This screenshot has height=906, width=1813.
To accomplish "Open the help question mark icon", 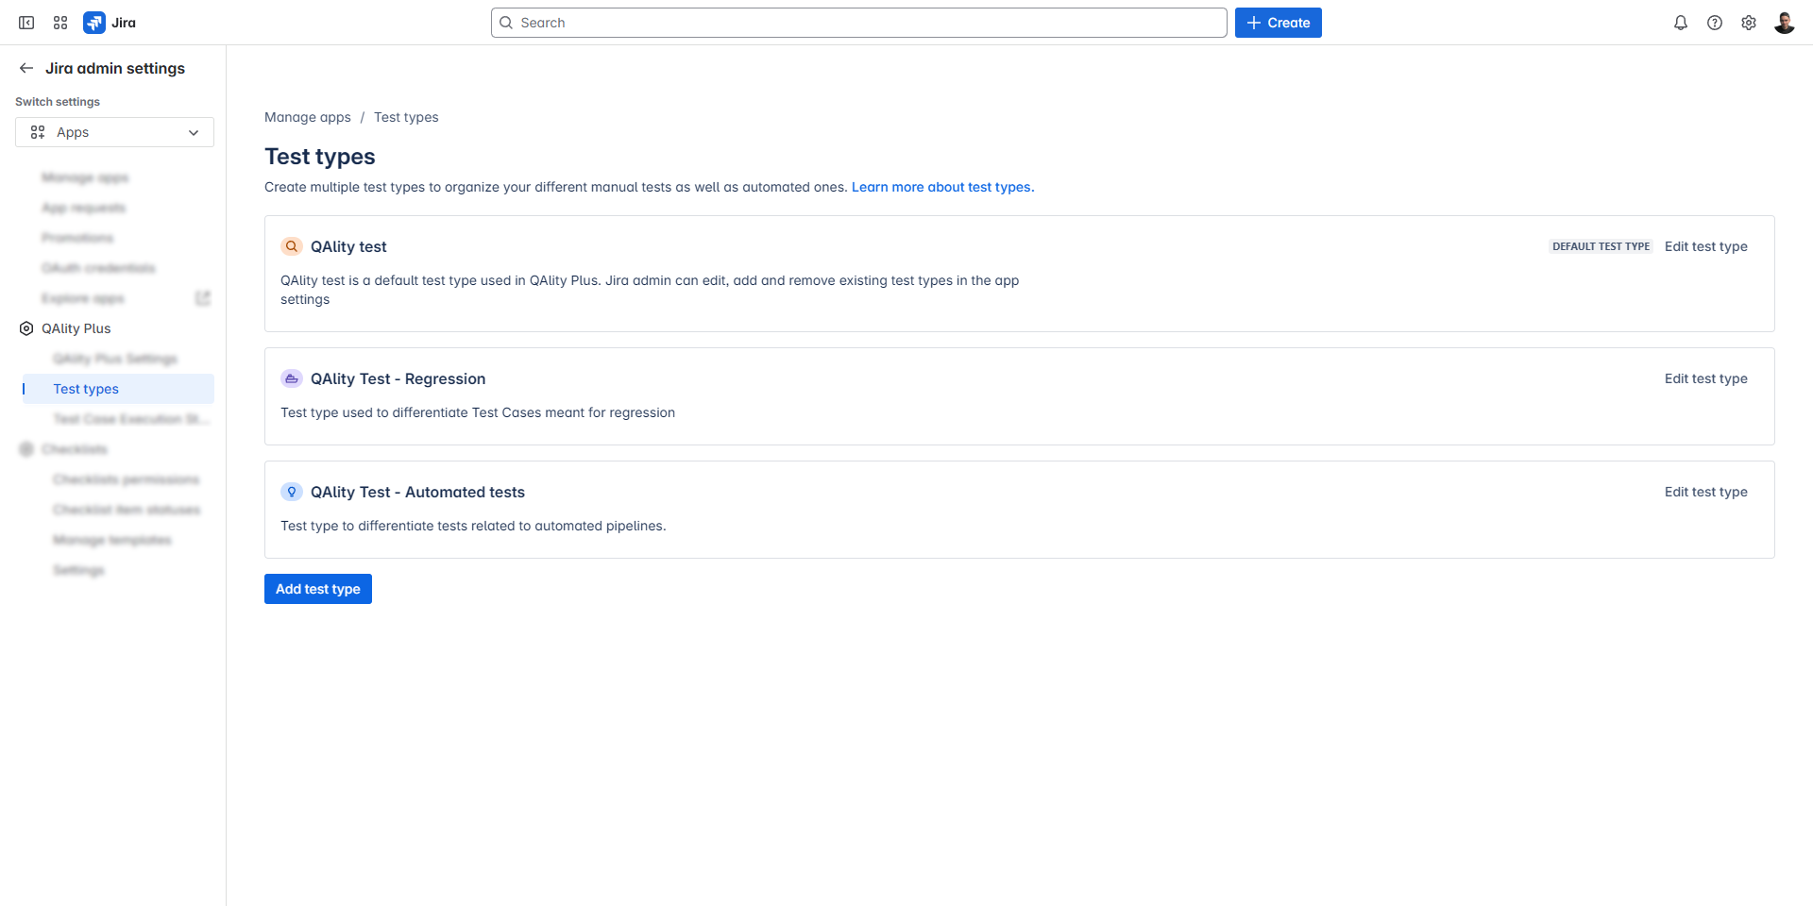I will (x=1715, y=23).
